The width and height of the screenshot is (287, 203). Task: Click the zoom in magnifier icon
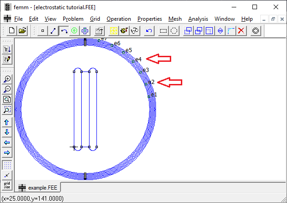pos(7,79)
